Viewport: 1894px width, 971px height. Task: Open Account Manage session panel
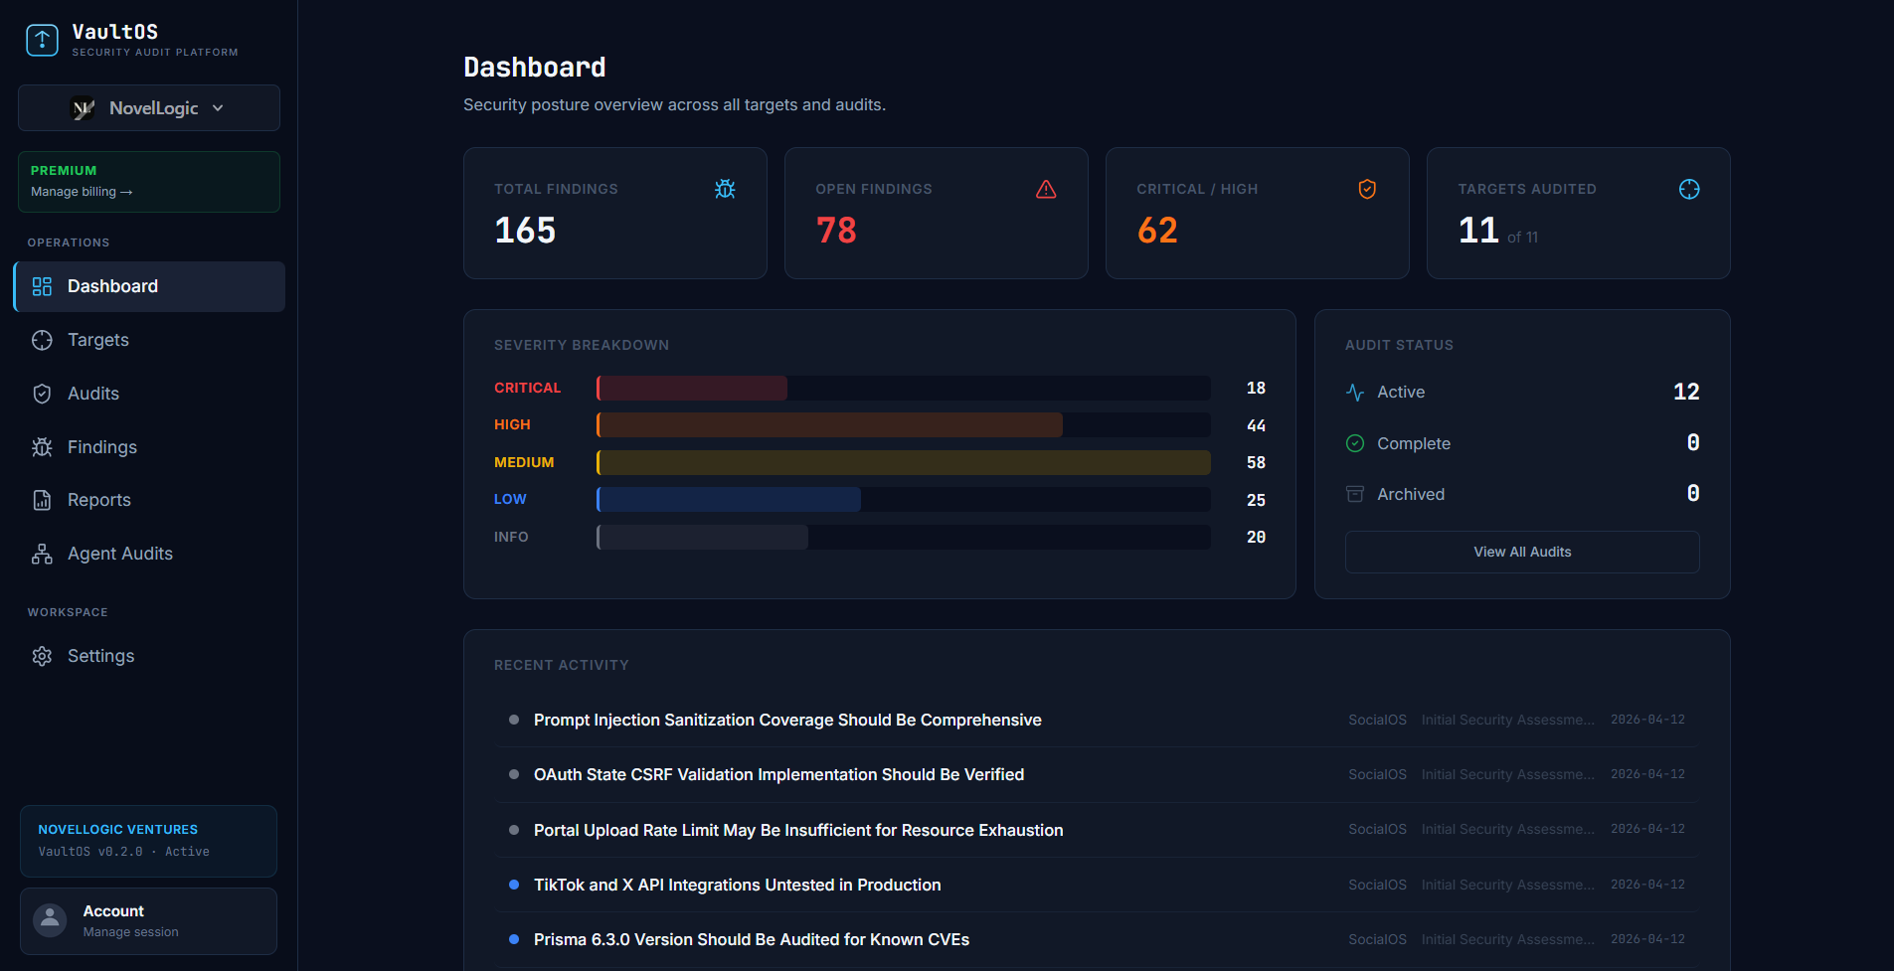[148, 921]
